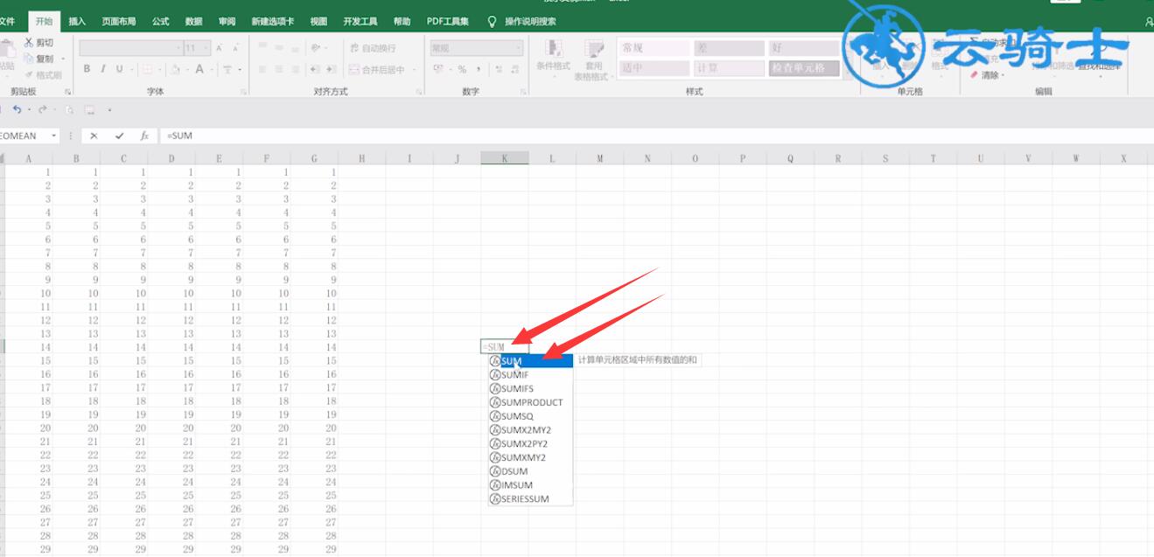Toggle bold formatting (B)
This screenshot has width=1154, height=557.
click(x=87, y=69)
